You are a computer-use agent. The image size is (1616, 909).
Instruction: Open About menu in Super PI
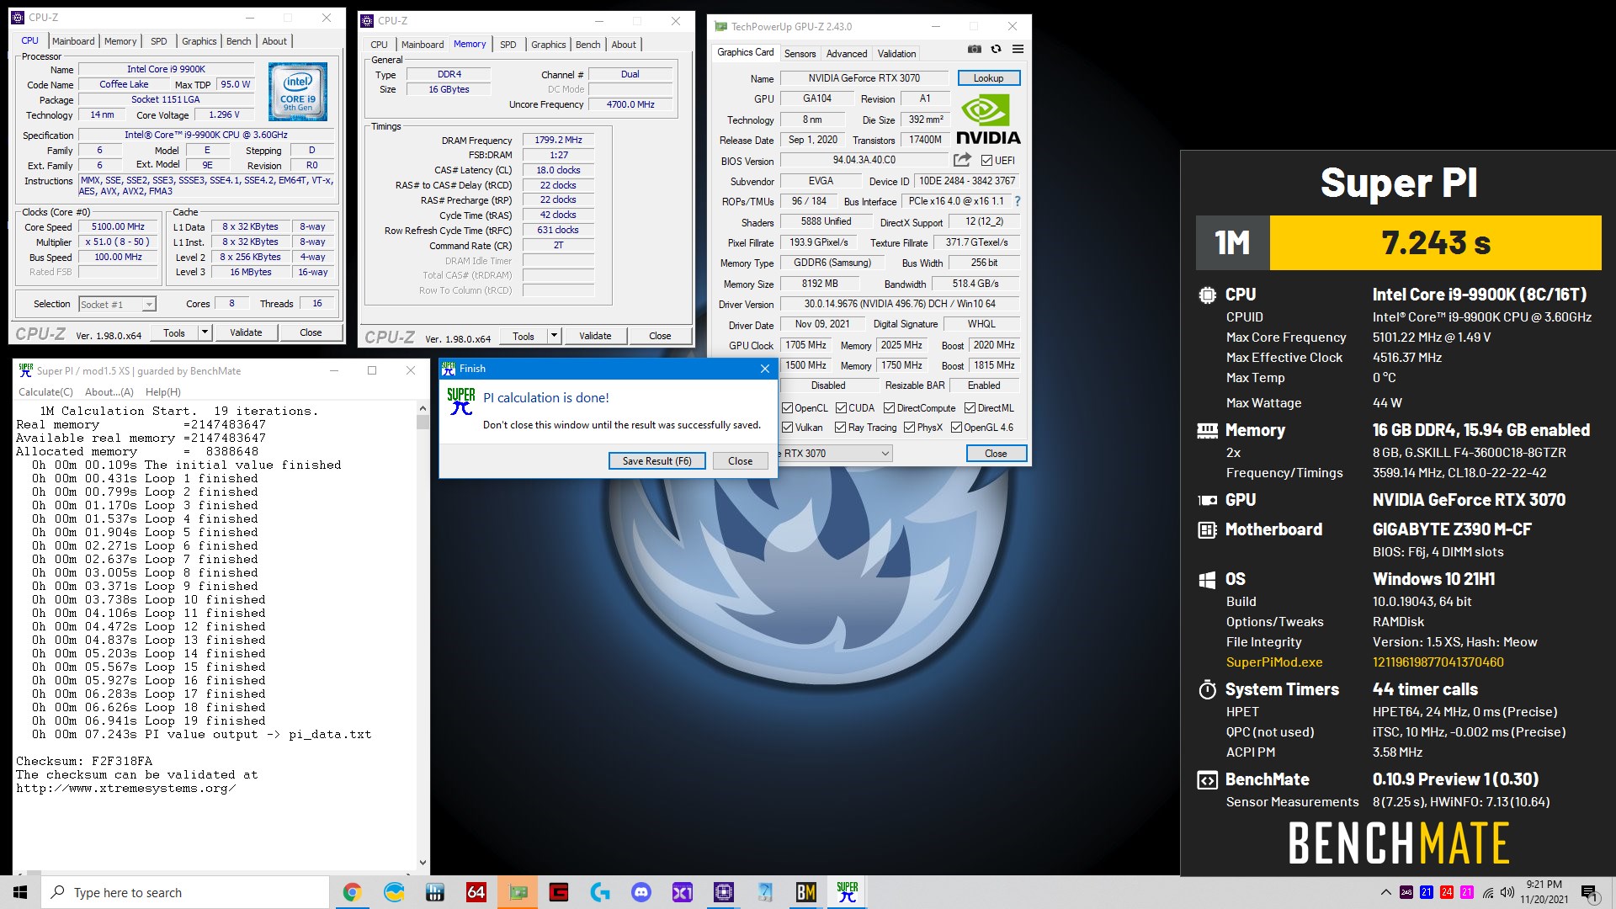click(x=109, y=392)
